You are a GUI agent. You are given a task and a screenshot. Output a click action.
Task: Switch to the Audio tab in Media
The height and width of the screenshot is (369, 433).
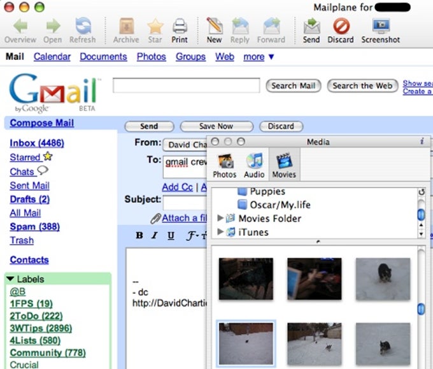(x=254, y=166)
